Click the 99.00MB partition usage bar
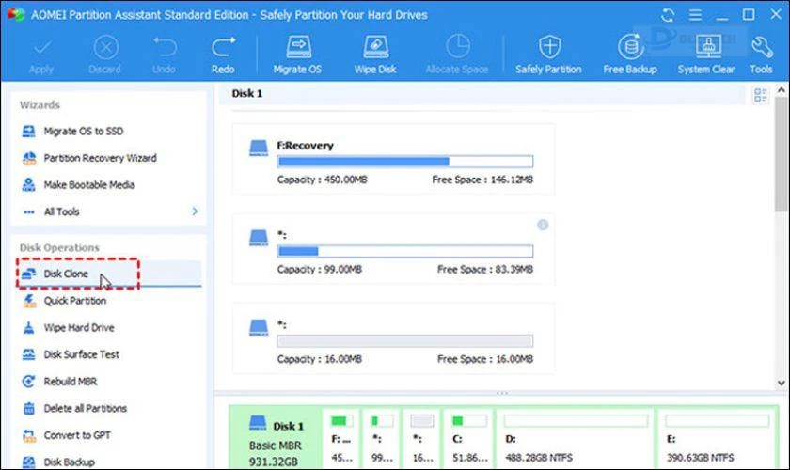This screenshot has width=790, height=470. click(x=405, y=251)
